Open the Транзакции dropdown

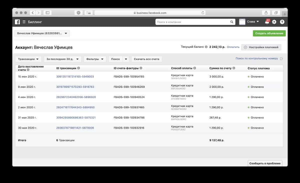pyautogui.click(x=28, y=59)
